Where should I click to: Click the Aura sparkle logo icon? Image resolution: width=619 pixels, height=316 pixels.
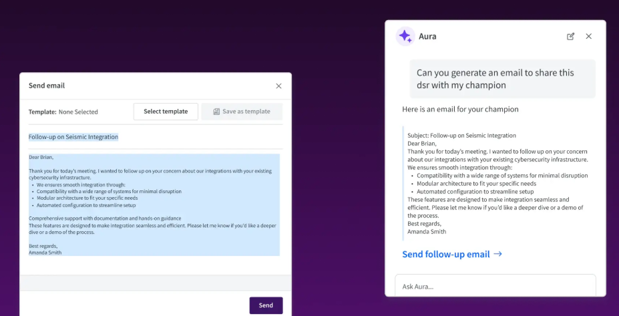pyautogui.click(x=405, y=36)
